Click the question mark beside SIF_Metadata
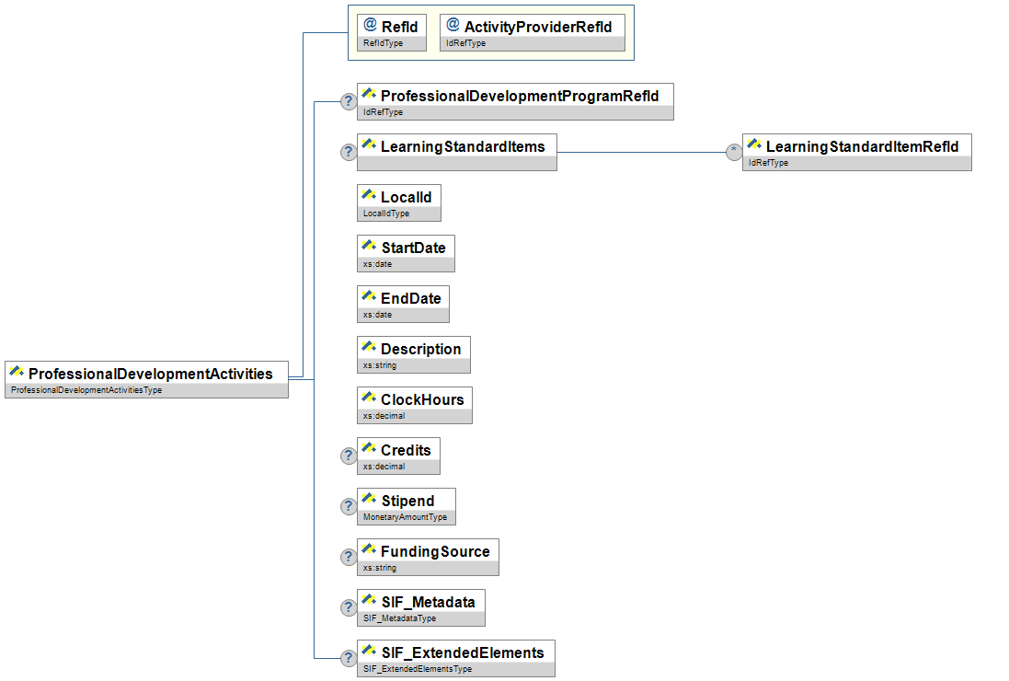This screenshot has height=681, width=1009. click(349, 608)
